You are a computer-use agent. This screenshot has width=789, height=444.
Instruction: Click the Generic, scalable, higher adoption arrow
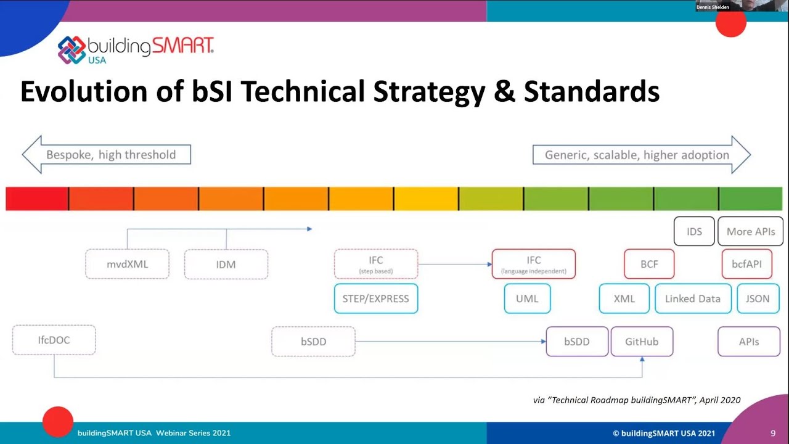pos(642,154)
